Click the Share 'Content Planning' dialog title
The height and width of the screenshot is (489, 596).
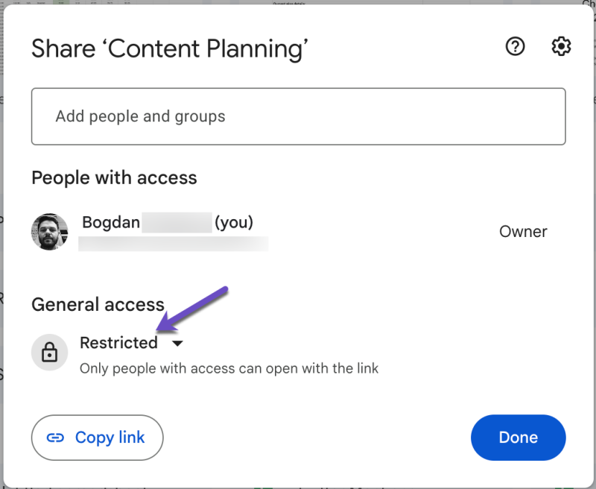[171, 48]
